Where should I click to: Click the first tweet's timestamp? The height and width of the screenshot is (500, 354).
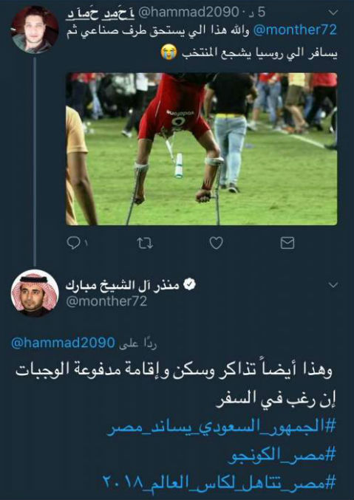click(x=256, y=13)
